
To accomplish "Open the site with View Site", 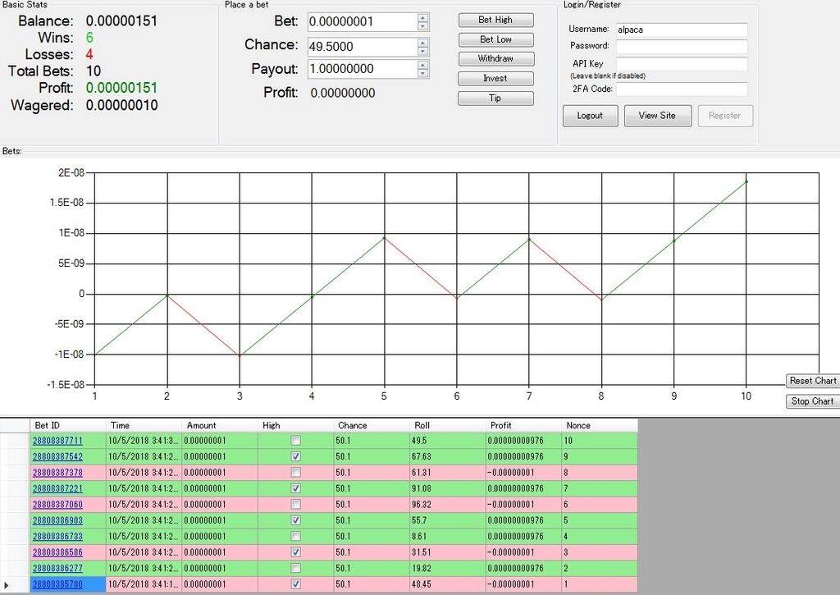I will [657, 115].
